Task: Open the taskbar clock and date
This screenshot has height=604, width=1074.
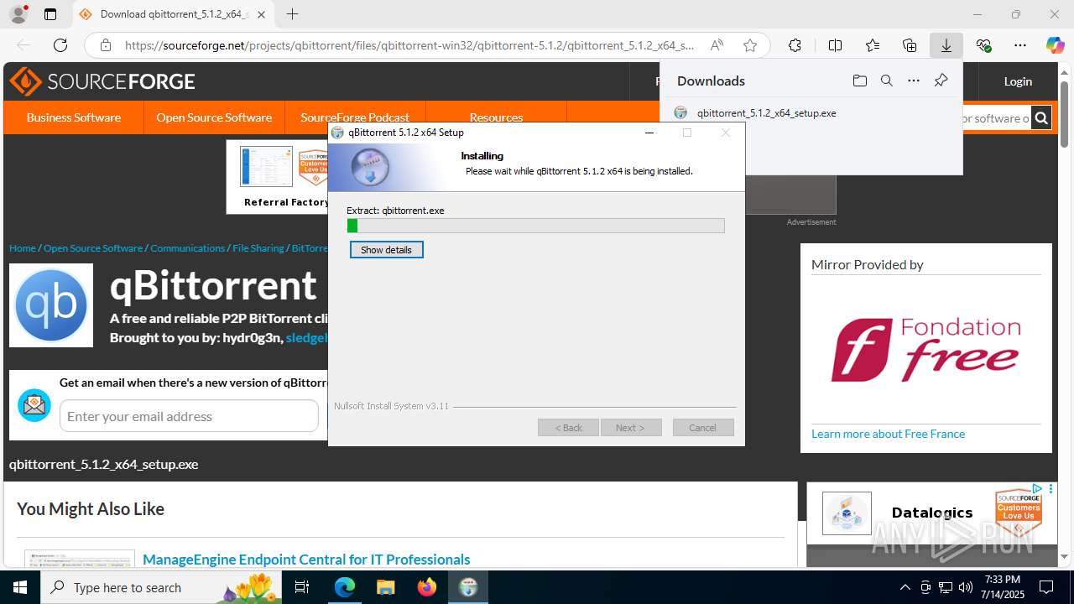Action: pyautogui.click(x=1003, y=587)
